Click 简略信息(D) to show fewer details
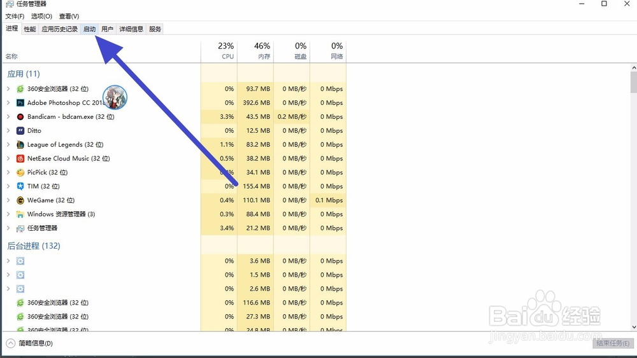 click(36, 343)
